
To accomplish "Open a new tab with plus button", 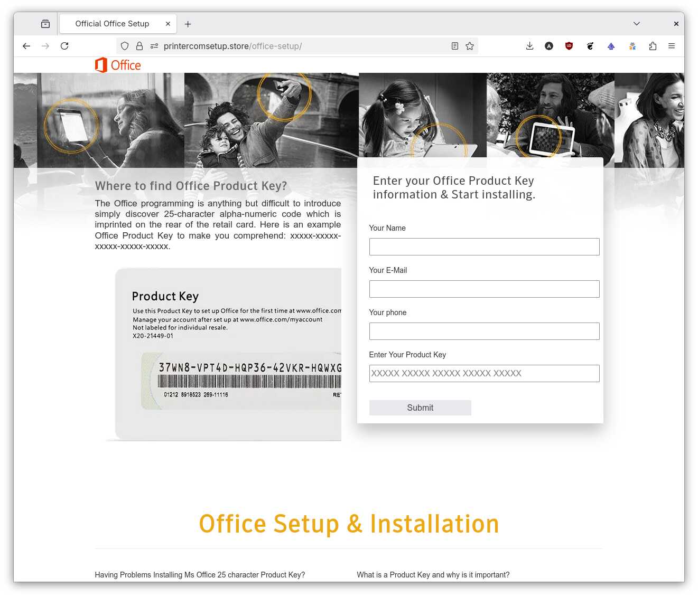I will tap(188, 24).
